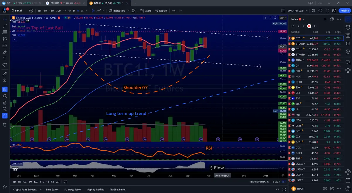The image size is (352, 193).
Task: Click the Publish button
Action: (345, 11)
